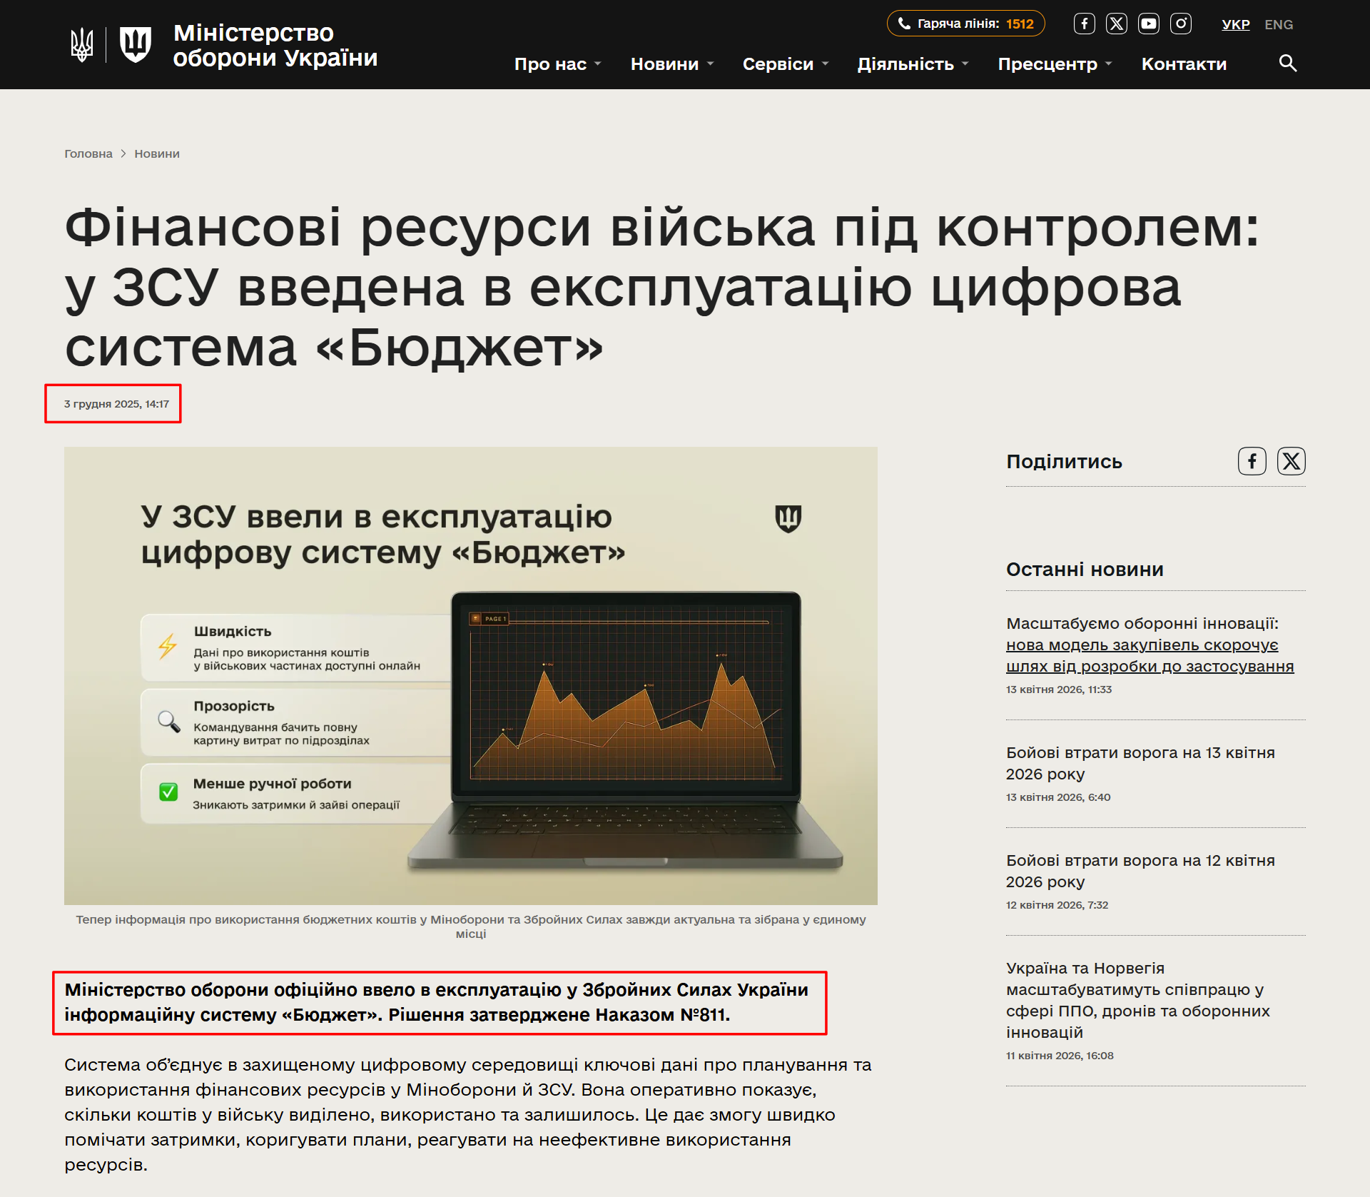Image resolution: width=1370 pixels, height=1197 pixels.
Task: Click the Міністерство оборони України site title
Action: pyautogui.click(x=275, y=45)
